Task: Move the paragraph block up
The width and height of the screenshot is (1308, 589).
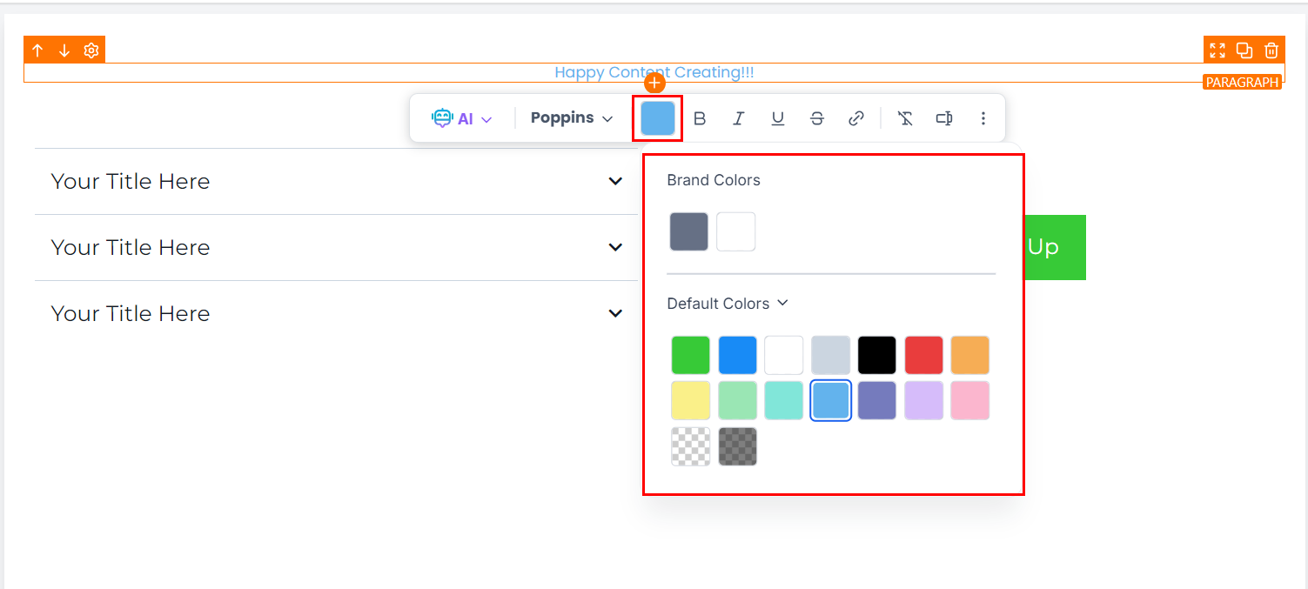Action: (x=37, y=50)
